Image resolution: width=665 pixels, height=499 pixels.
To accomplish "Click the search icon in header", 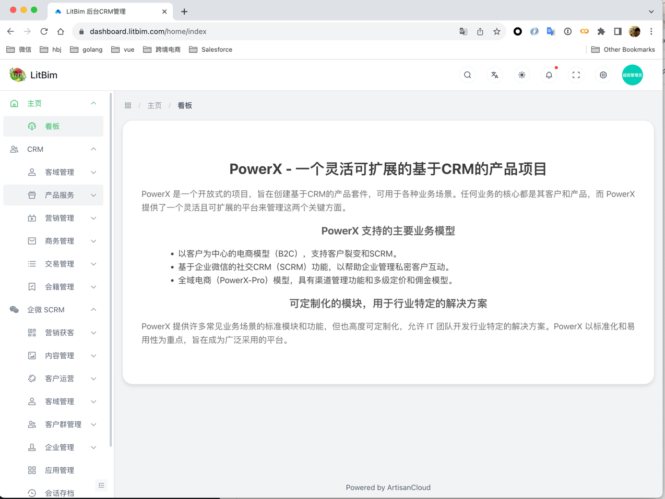I will pos(468,75).
